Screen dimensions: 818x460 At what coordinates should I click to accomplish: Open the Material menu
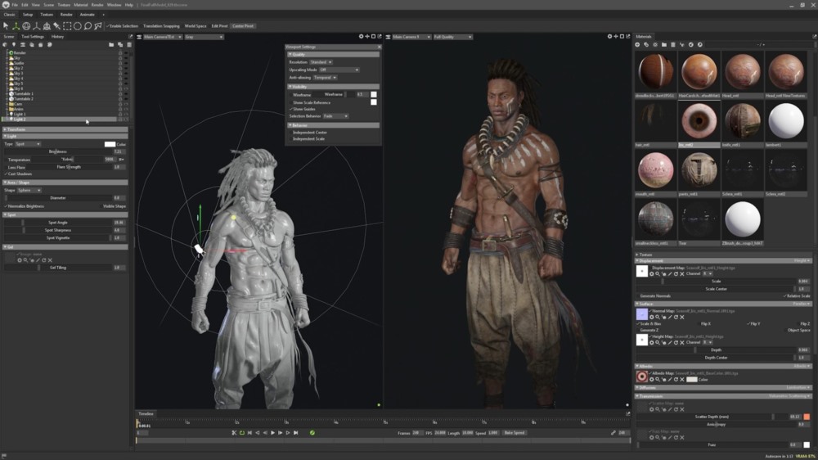click(x=81, y=5)
